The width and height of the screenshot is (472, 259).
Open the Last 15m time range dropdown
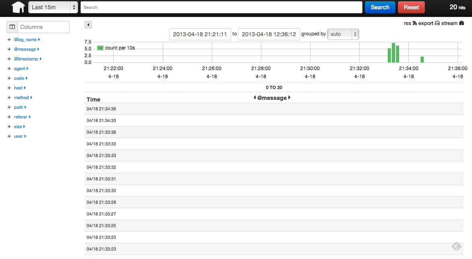(53, 7)
